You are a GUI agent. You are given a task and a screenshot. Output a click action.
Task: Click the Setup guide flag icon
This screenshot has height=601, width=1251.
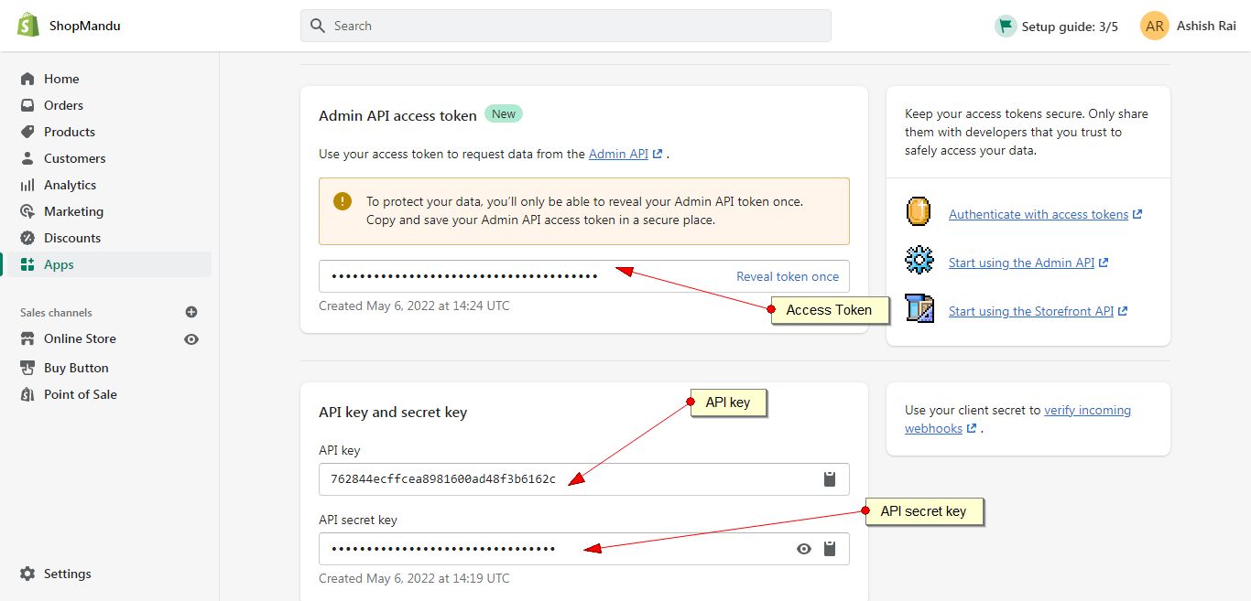point(1006,26)
